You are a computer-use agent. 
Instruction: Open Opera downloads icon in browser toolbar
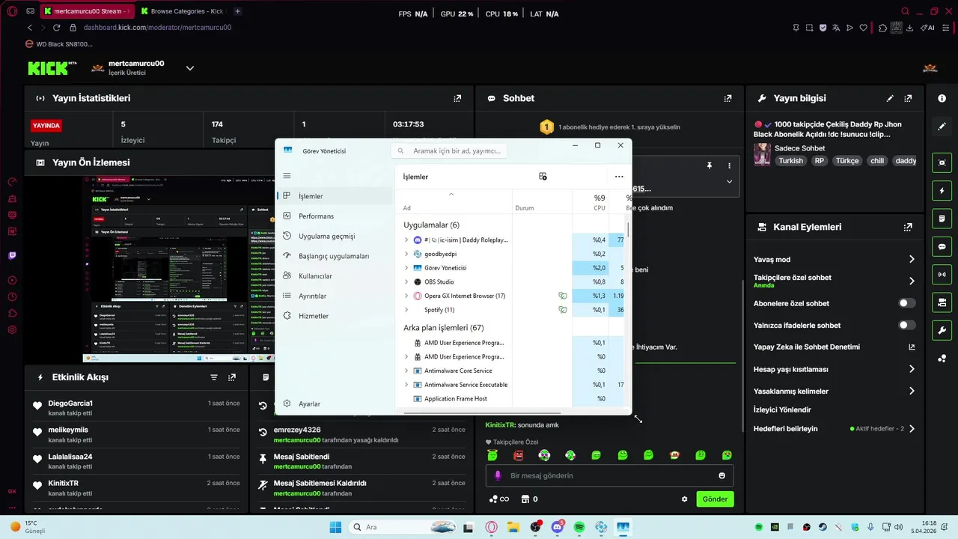(x=909, y=28)
